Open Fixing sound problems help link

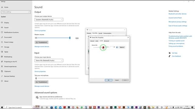176,46
